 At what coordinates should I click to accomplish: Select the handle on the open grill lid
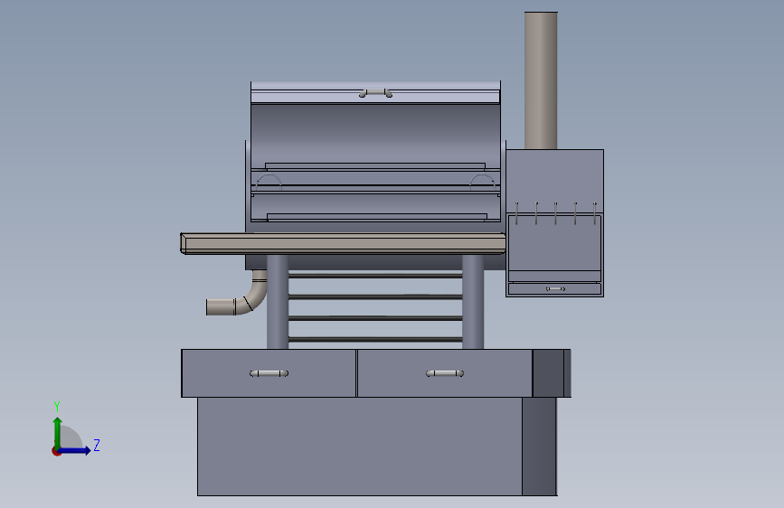(x=375, y=93)
